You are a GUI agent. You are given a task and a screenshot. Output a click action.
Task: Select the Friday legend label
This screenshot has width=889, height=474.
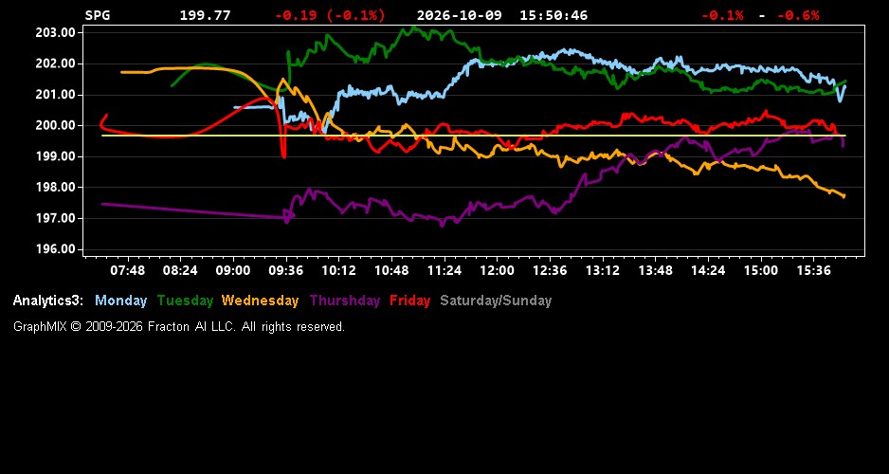coord(410,301)
